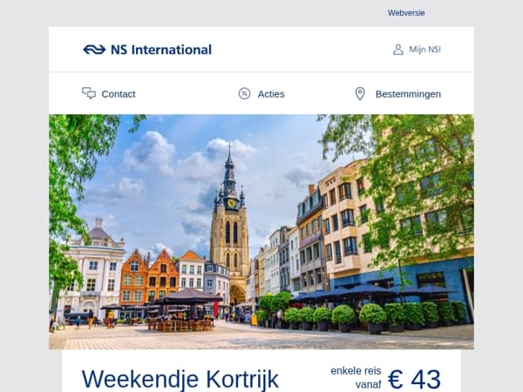Click the NS railway logo icon
This screenshot has width=523, height=392.
pos(94,50)
